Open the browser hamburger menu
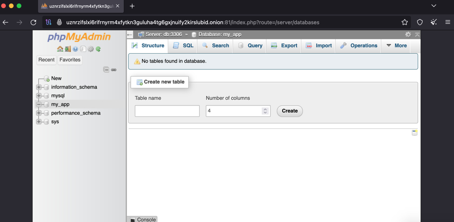Image resolution: width=454 pixels, height=222 pixels. coord(448,22)
